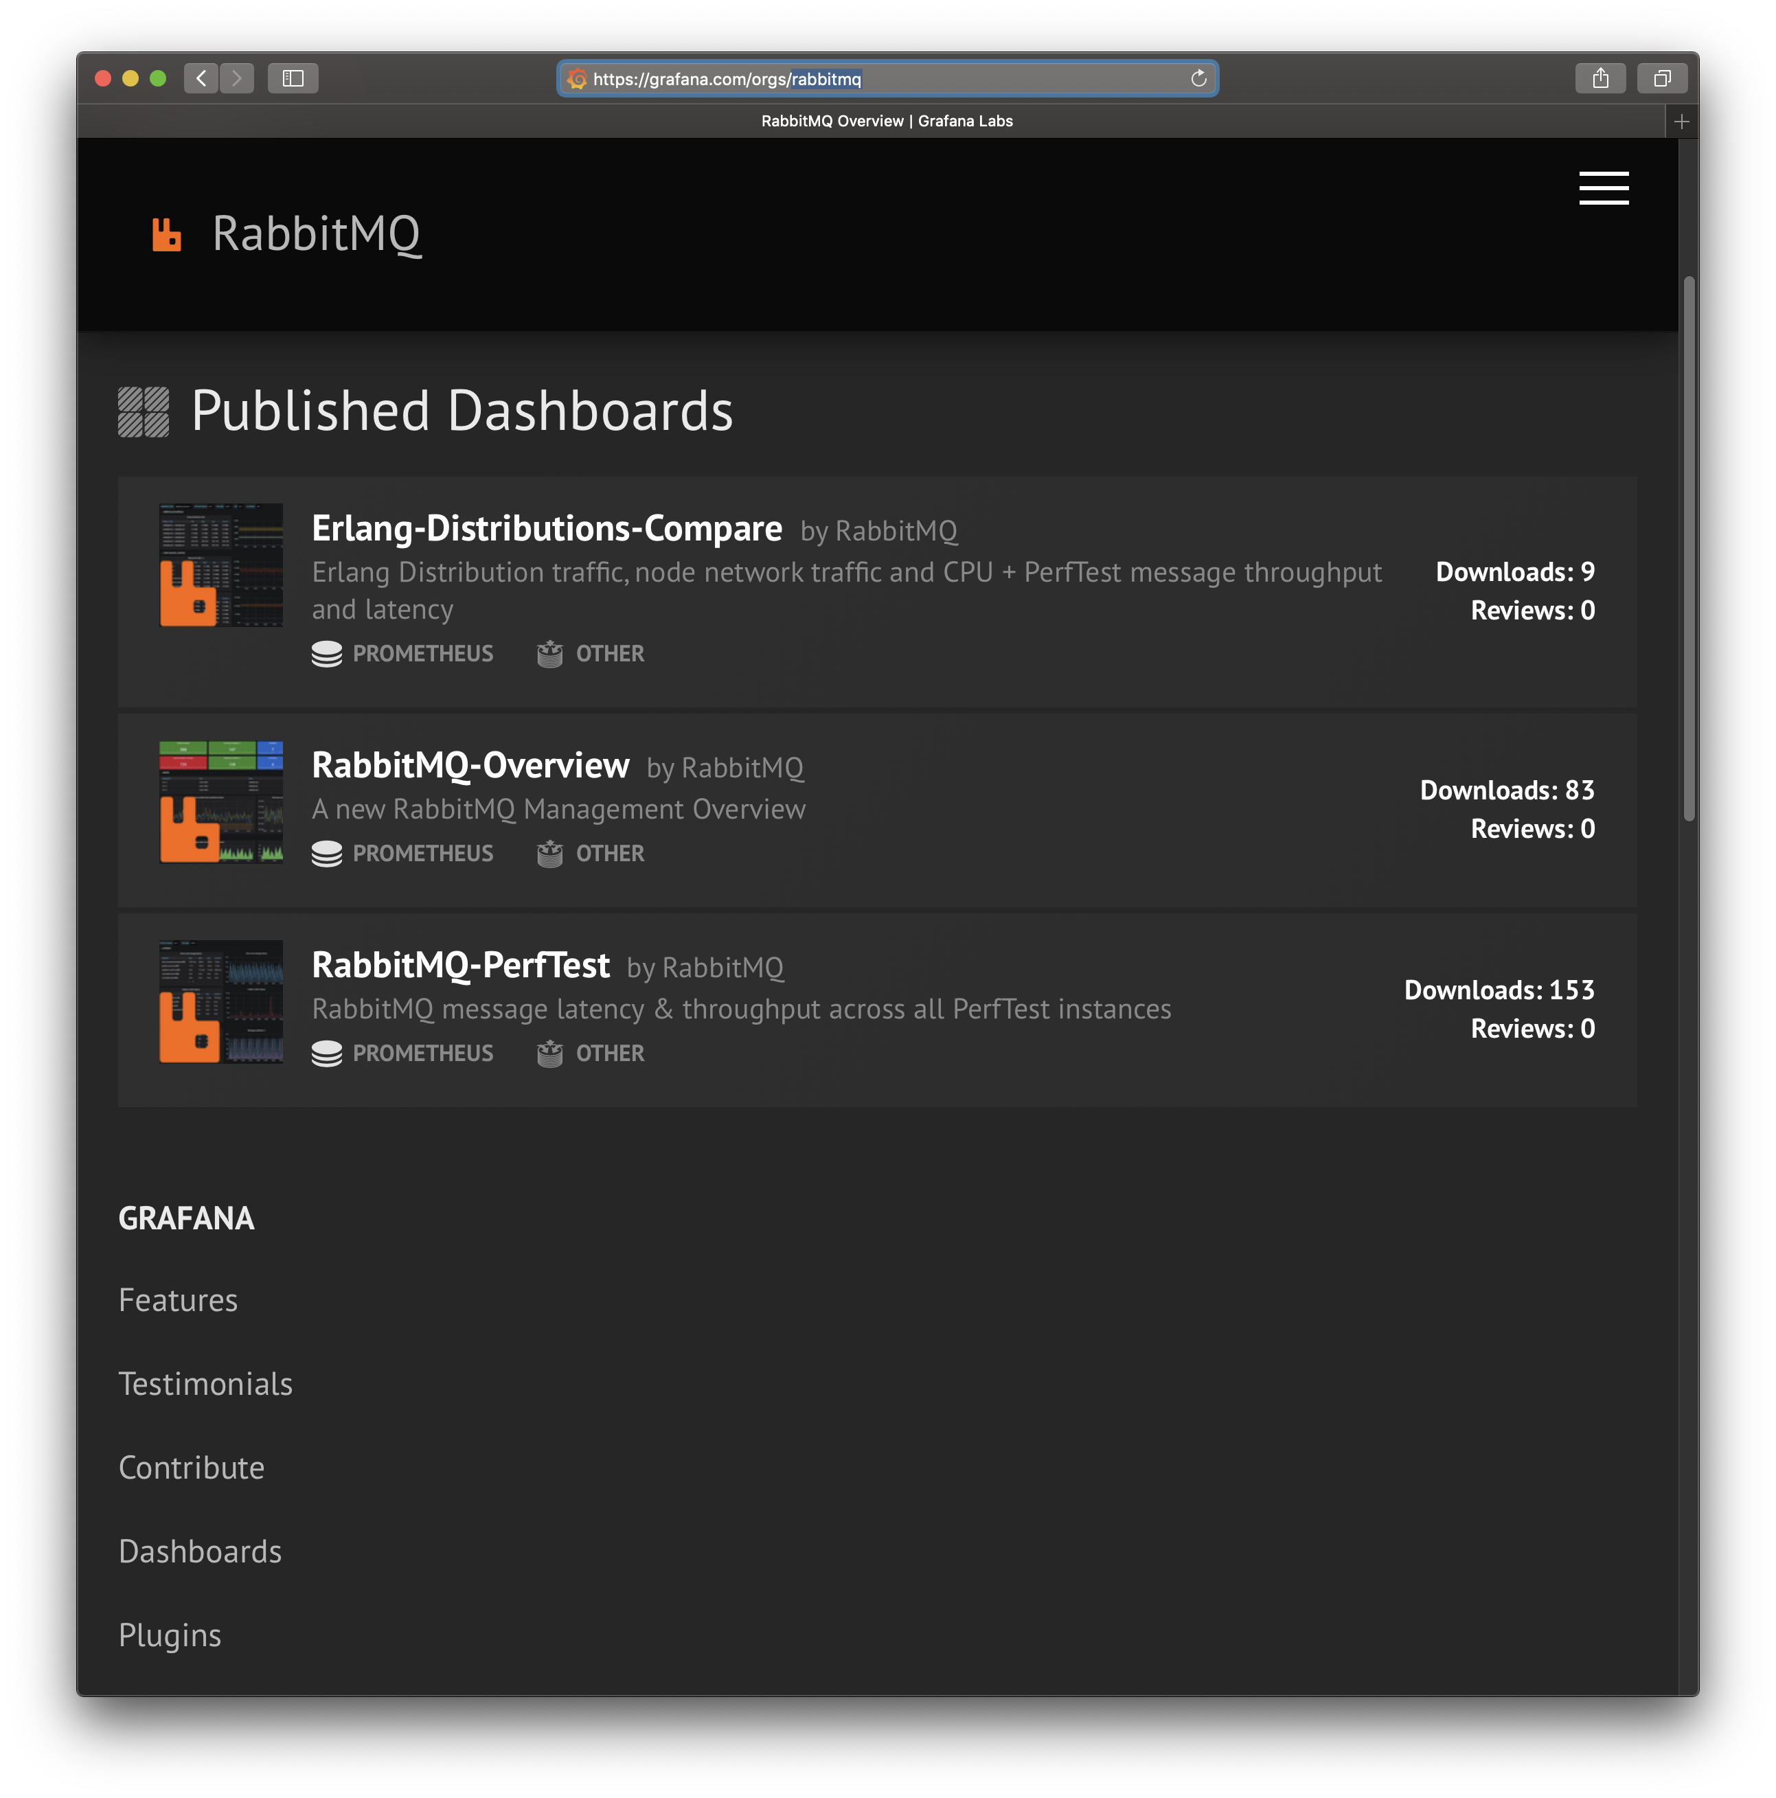Image resolution: width=1776 pixels, height=1798 pixels.
Task: Open the Plugins footer link
Action: pyautogui.click(x=170, y=1635)
